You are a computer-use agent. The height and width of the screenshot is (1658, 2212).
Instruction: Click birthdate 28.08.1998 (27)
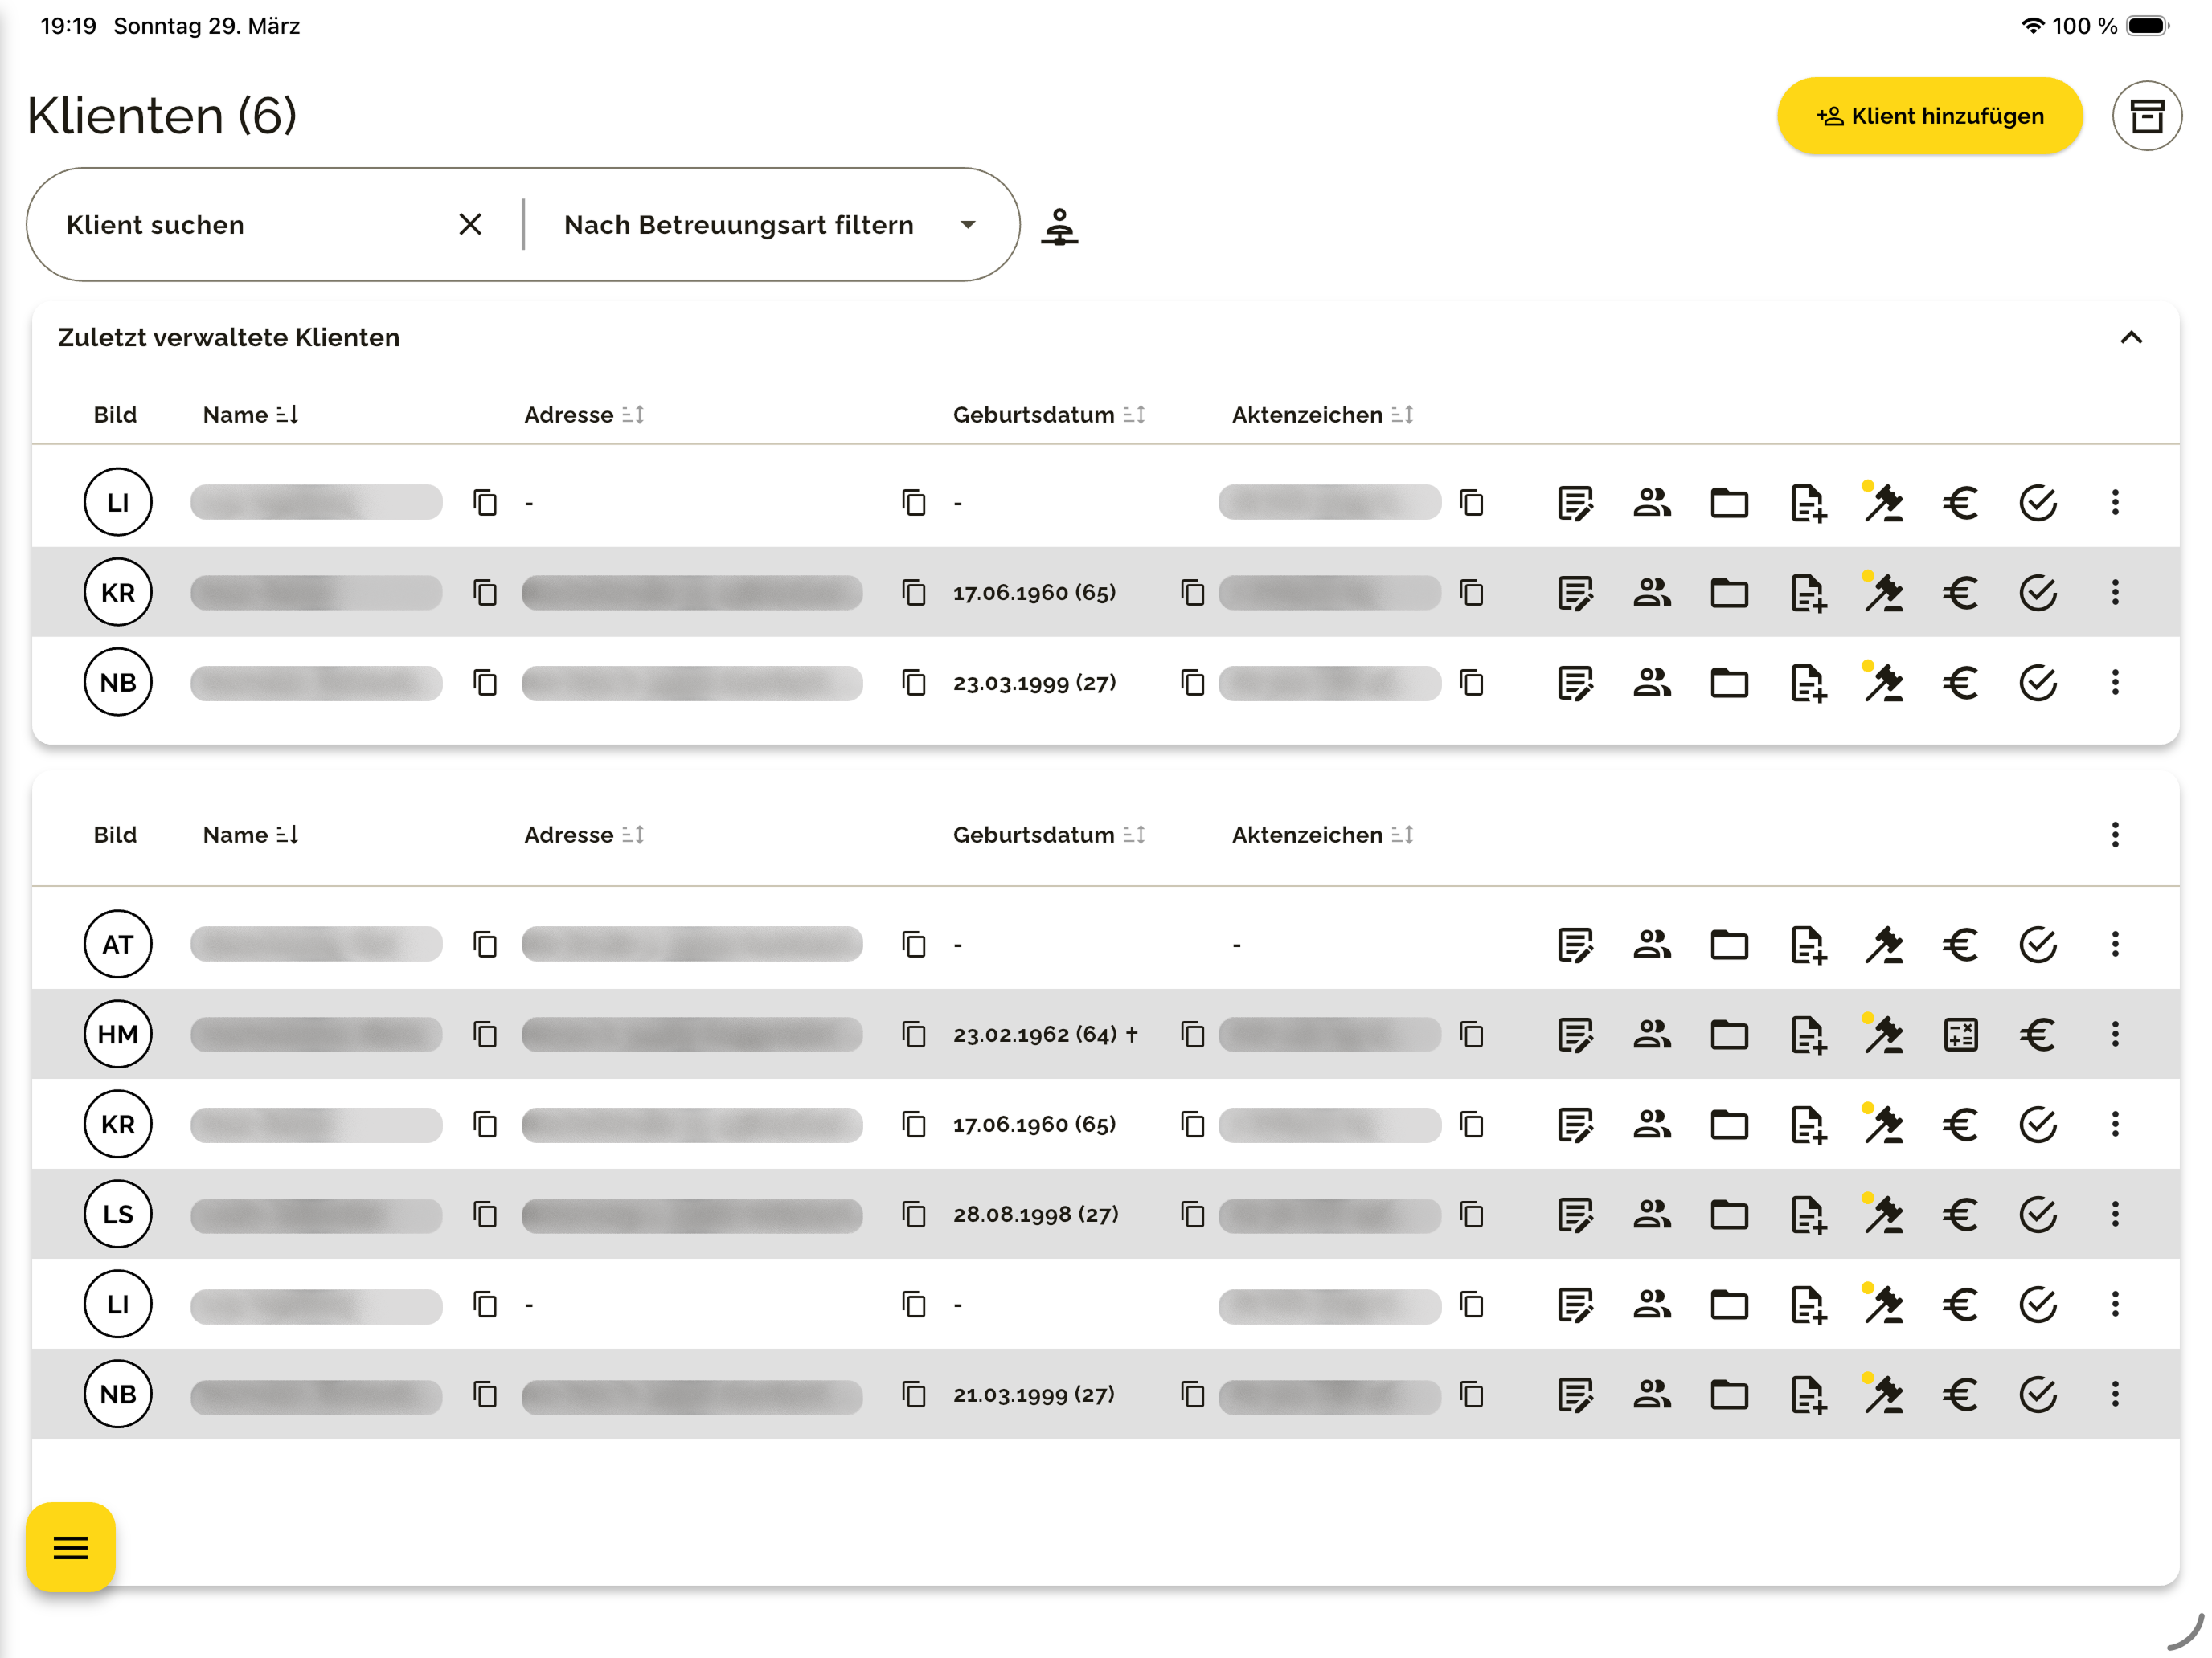tap(1035, 1215)
